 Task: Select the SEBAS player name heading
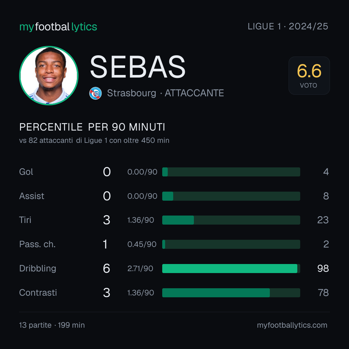[x=138, y=67]
